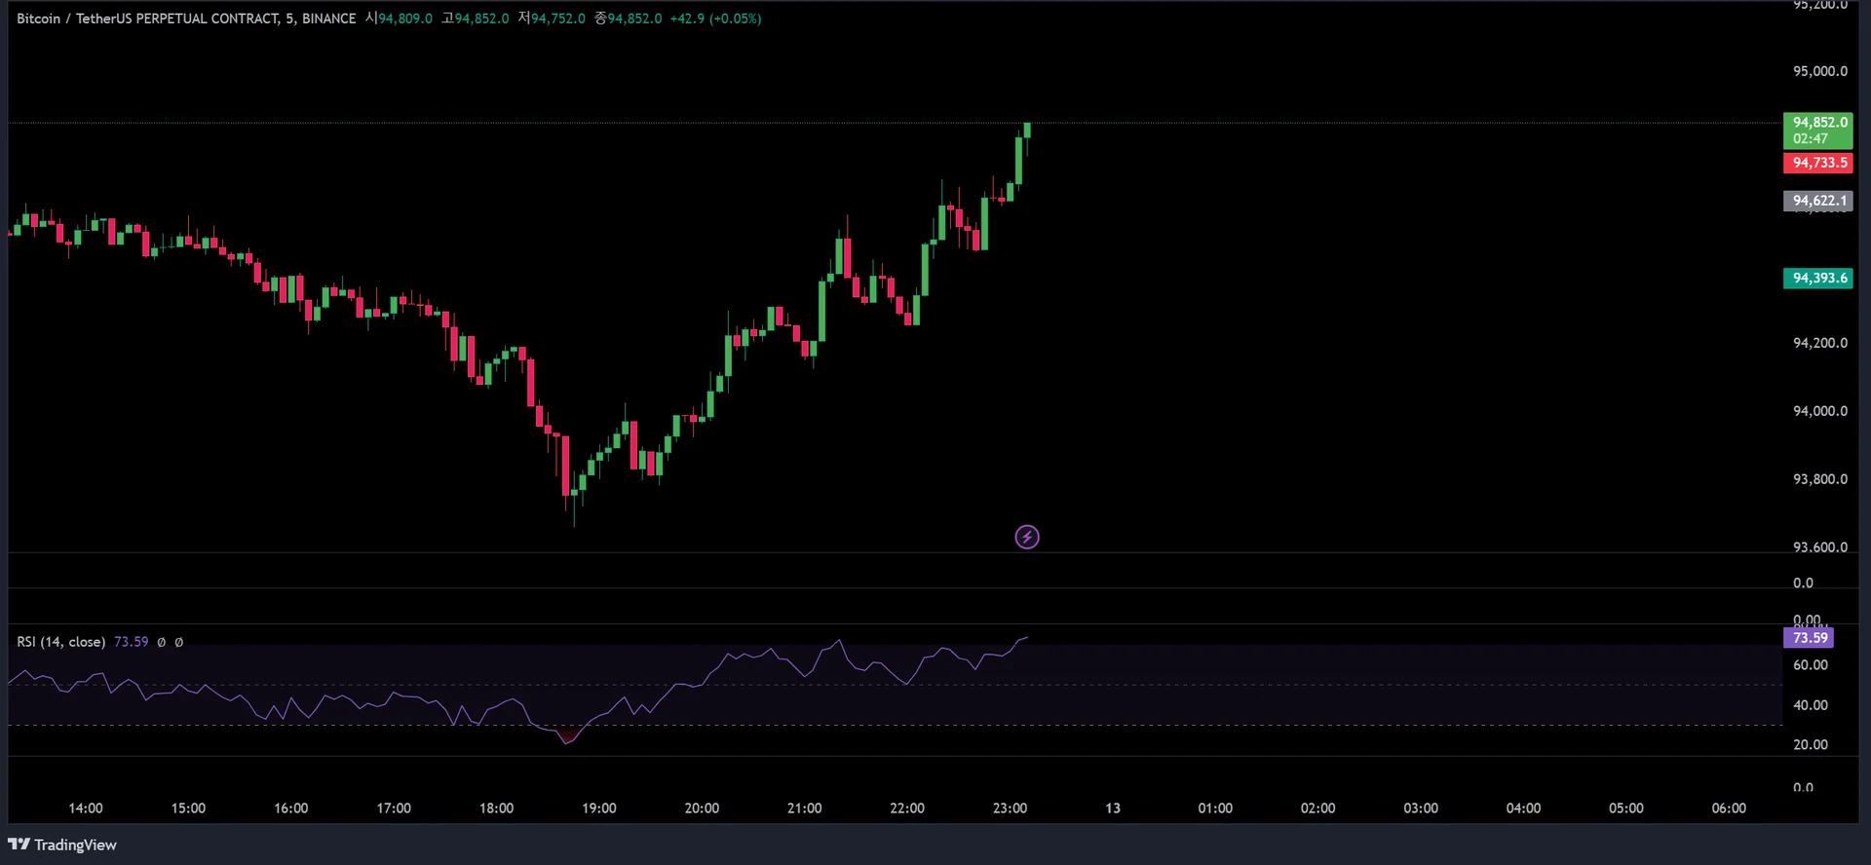Click the 93,600.0 price axis label
1871x865 pixels.
(x=1820, y=547)
